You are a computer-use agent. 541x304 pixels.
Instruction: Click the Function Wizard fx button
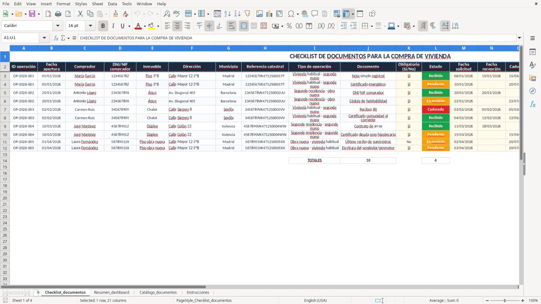pos(56,38)
